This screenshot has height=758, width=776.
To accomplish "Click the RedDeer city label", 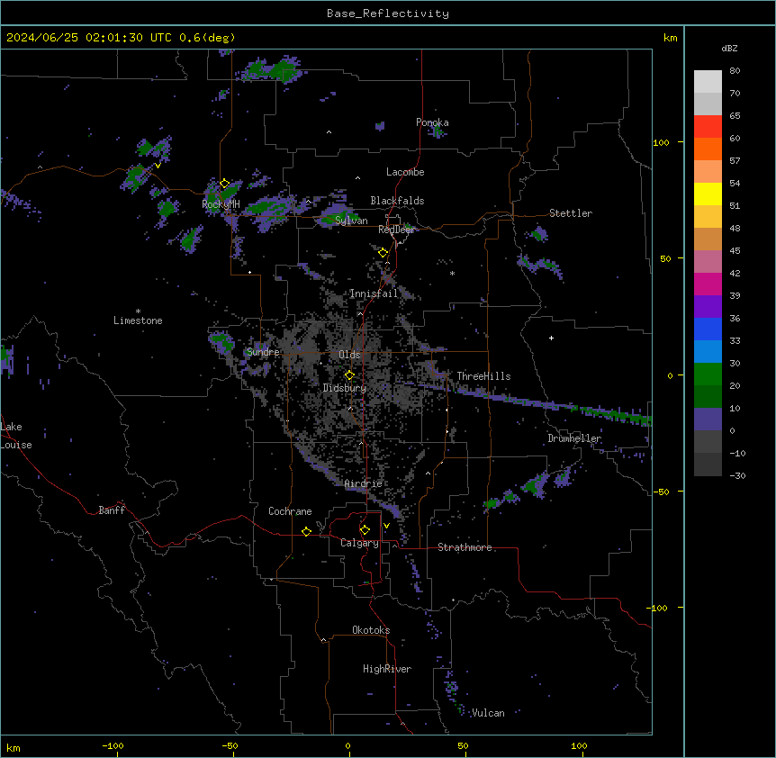I will pos(396,230).
